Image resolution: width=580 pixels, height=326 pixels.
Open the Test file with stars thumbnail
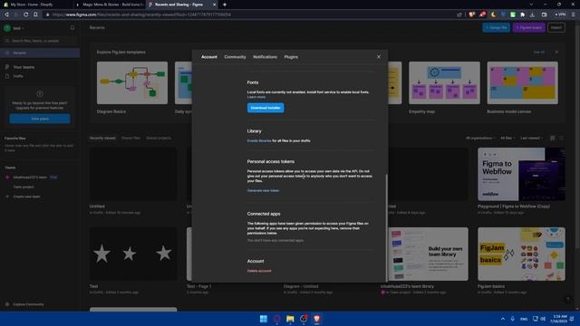[x=133, y=254]
